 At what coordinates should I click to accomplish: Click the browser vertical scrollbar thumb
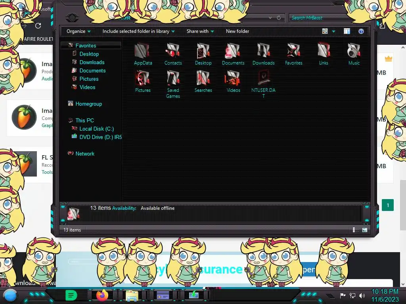click(403, 205)
